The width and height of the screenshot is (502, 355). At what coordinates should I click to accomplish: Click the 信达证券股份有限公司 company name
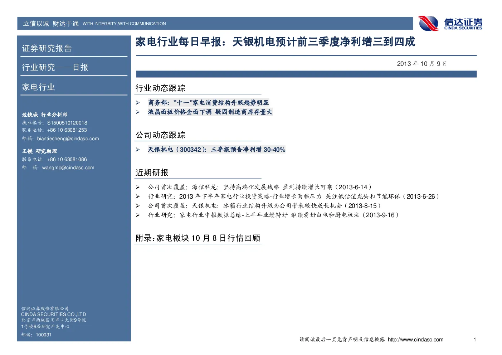[45, 308]
